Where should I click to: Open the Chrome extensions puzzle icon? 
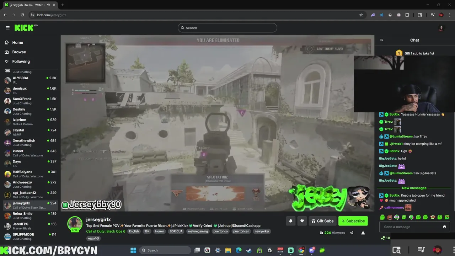point(407,15)
